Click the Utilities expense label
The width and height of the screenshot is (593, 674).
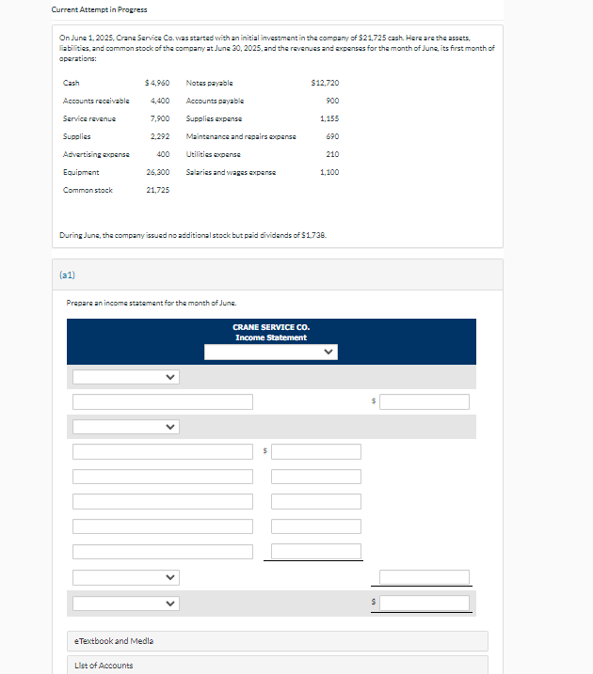[213, 154]
